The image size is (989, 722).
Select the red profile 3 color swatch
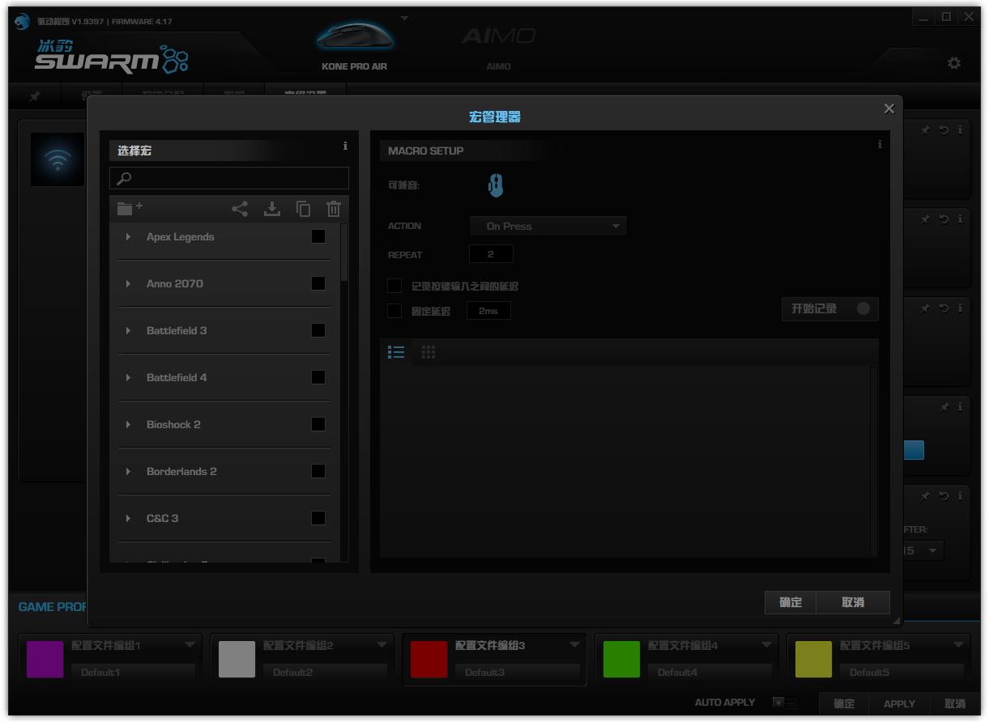click(429, 659)
